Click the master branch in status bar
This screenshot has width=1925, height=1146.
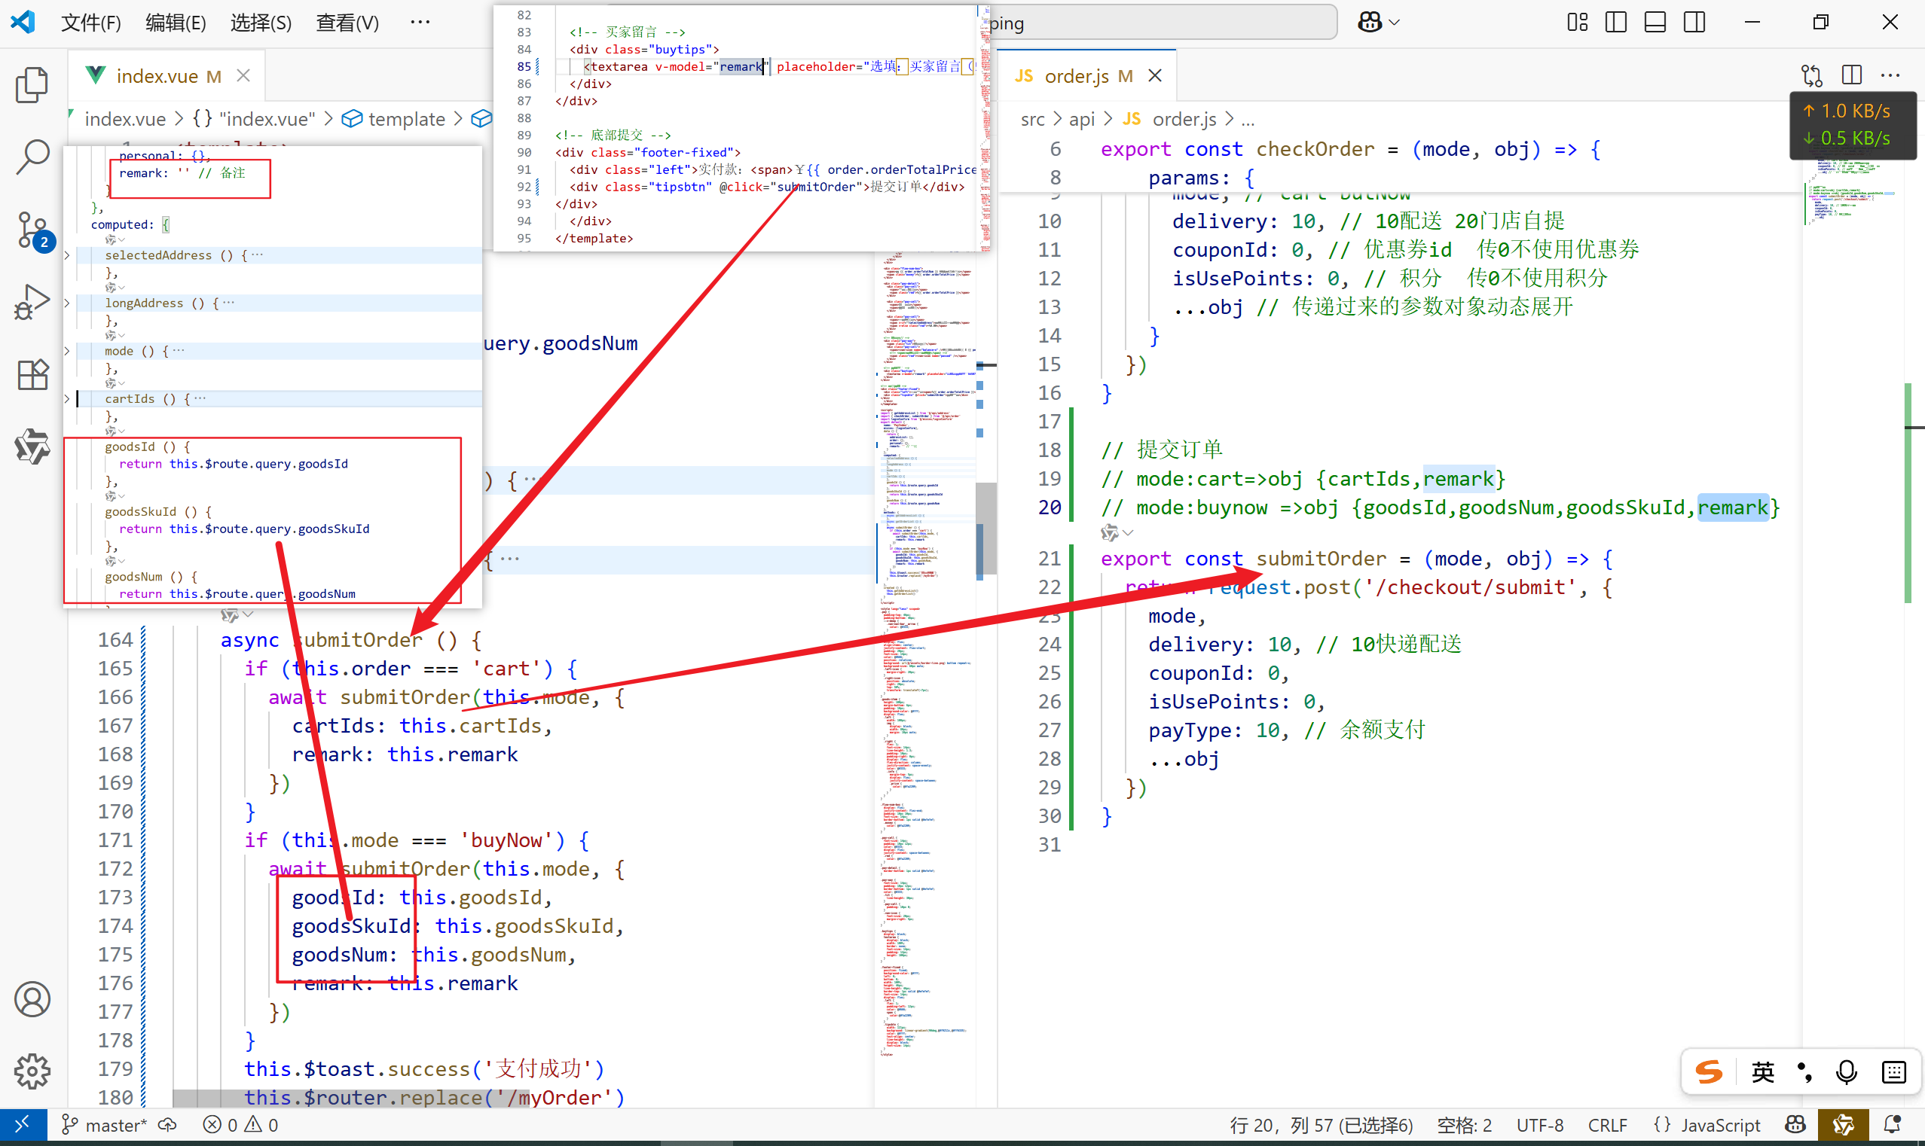tap(104, 1125)
